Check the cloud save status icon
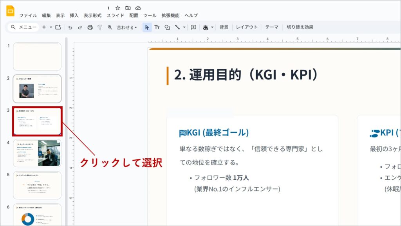Viewport: 401px width, 226px height. pos(138,8)
